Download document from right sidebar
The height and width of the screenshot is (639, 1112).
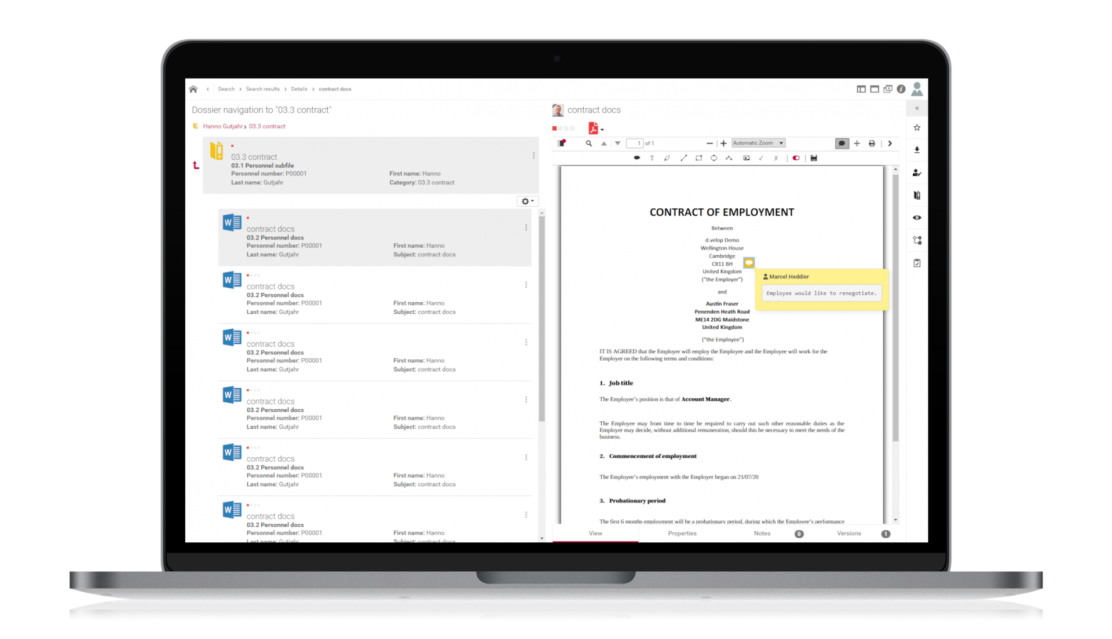[x=917, y=150]
